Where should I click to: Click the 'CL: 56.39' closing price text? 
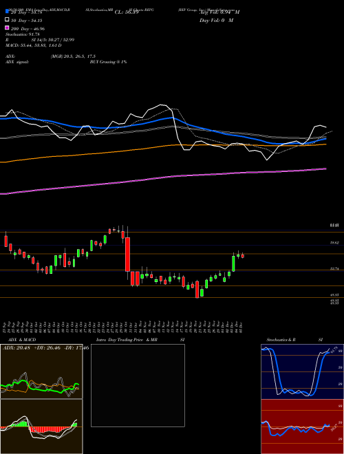(x=127, y=12)
